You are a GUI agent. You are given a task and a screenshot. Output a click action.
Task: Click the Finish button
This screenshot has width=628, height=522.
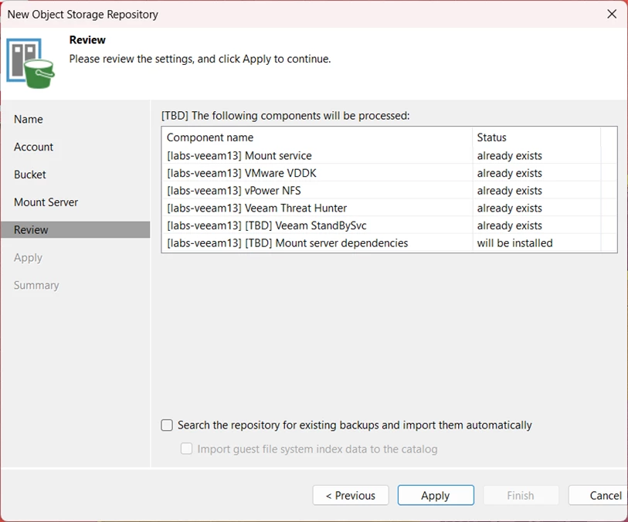click(521, 495)
